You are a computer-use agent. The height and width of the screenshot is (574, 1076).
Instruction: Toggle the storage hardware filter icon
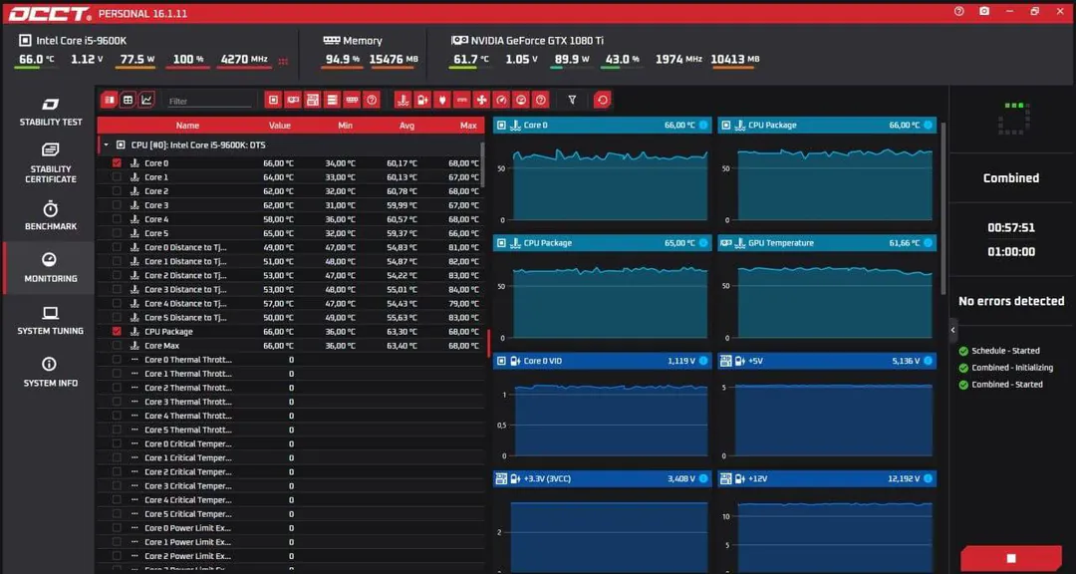pos(332,101)
